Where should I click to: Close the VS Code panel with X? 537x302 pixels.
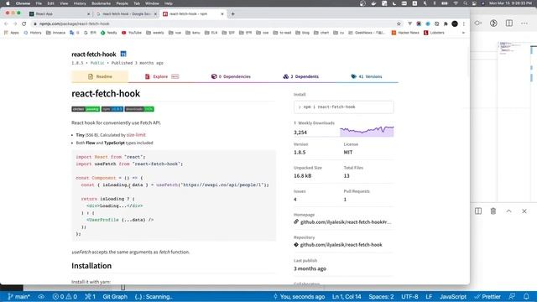524,211
